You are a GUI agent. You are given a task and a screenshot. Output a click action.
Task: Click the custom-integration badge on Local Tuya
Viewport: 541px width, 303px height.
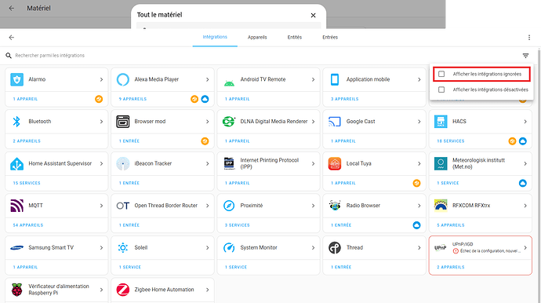[x=417, y=183]
